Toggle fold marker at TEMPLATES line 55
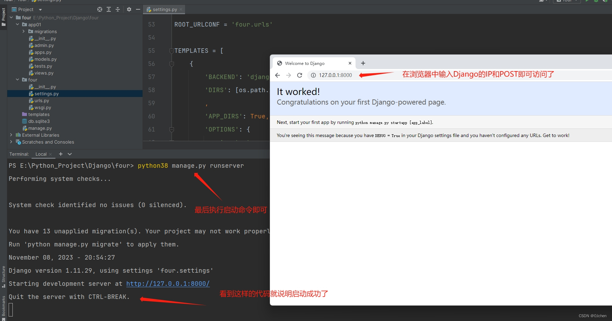 coord(172,51)
